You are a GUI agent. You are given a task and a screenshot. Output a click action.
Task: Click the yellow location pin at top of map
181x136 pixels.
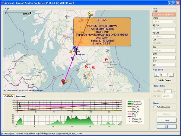pyautogui.click(x=90, y=14)
